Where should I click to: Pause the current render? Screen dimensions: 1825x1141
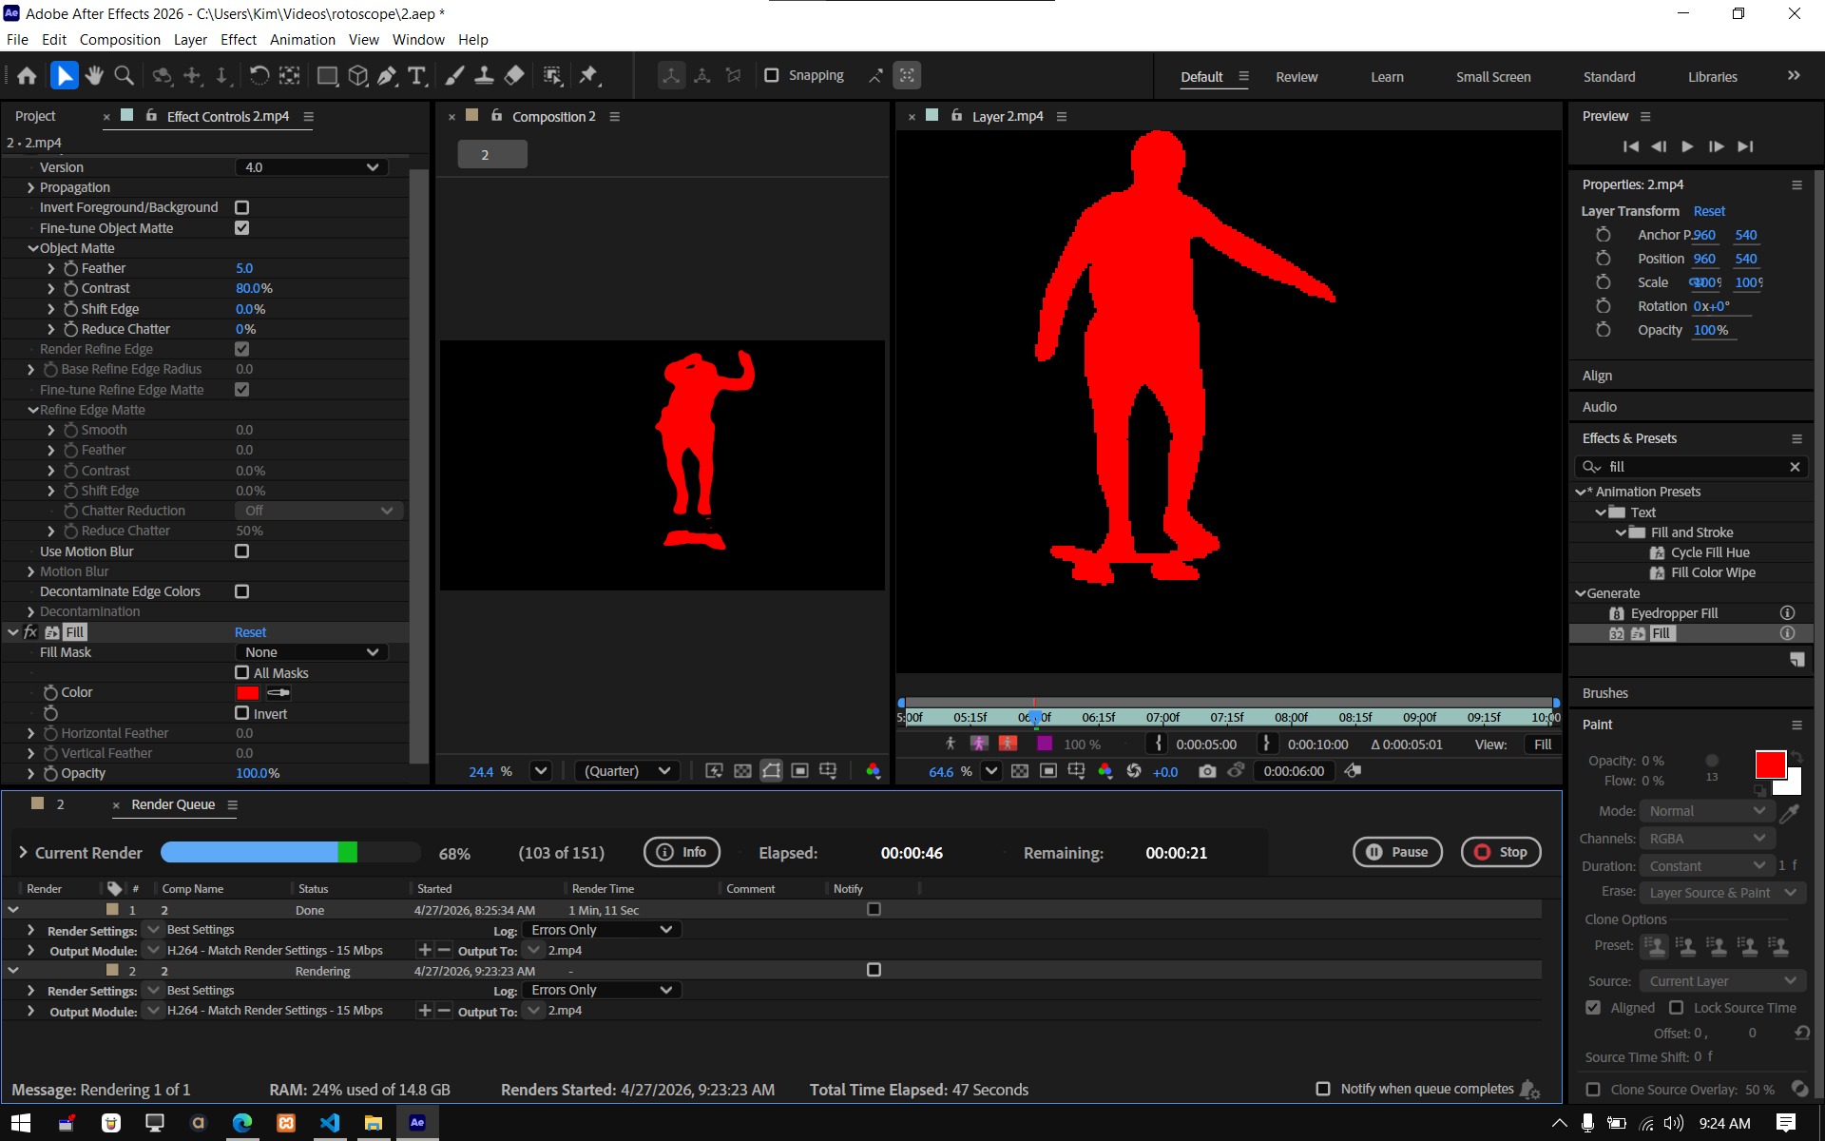click(1397, 852)
